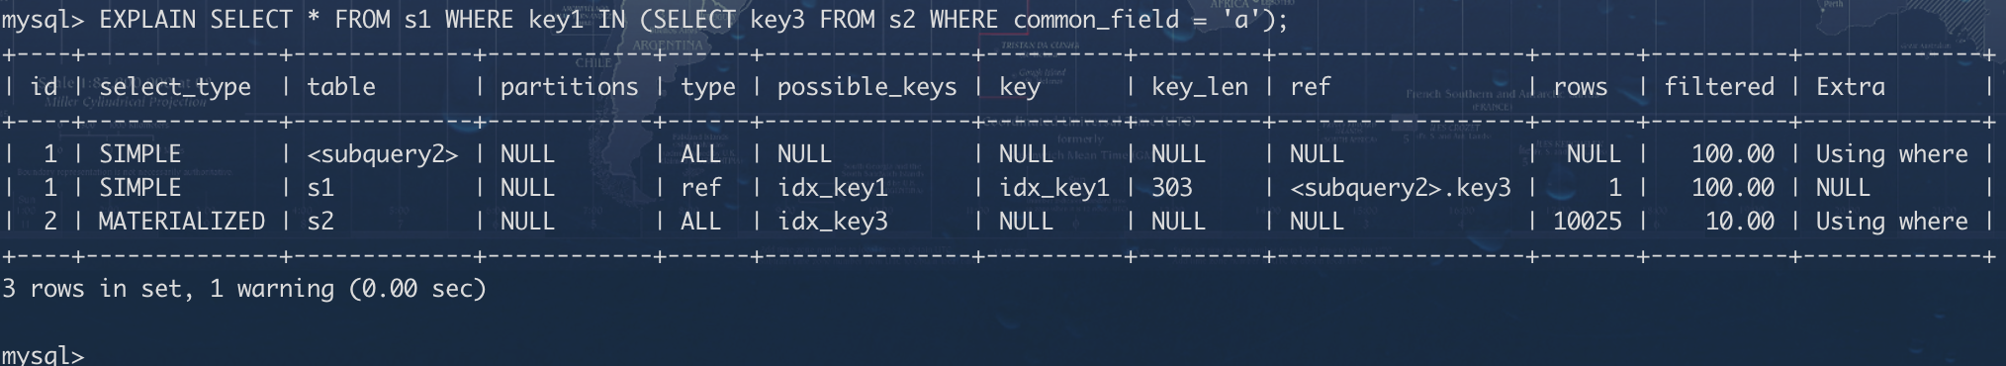This screenshot has height=366, width=2006.
Task: Click the idx_key3 possible_keys cell
Action: click(832, 222)
